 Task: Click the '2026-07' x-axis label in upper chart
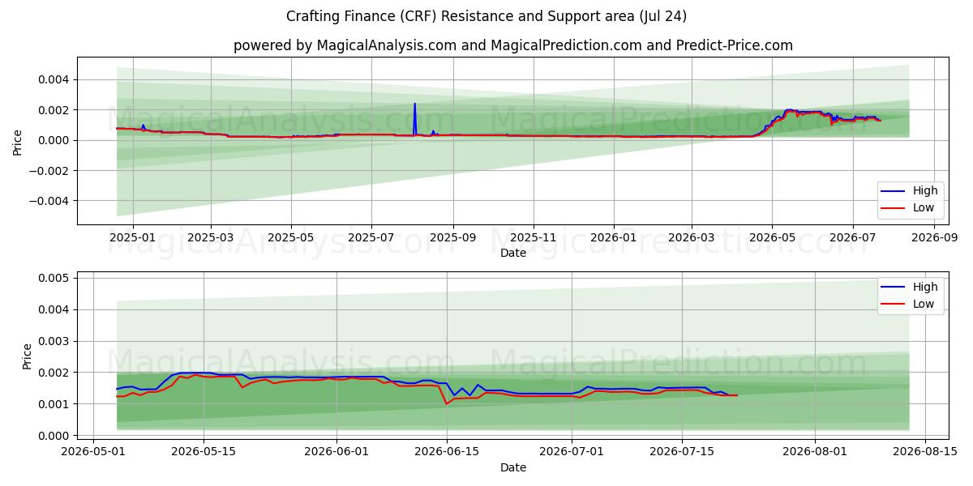tap(852, 237)
